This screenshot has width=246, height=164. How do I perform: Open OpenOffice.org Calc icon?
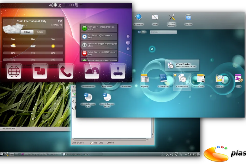88,97
